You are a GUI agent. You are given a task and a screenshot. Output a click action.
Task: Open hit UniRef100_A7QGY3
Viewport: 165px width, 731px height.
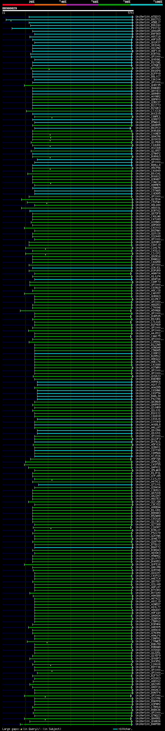[x=148, y=17]
